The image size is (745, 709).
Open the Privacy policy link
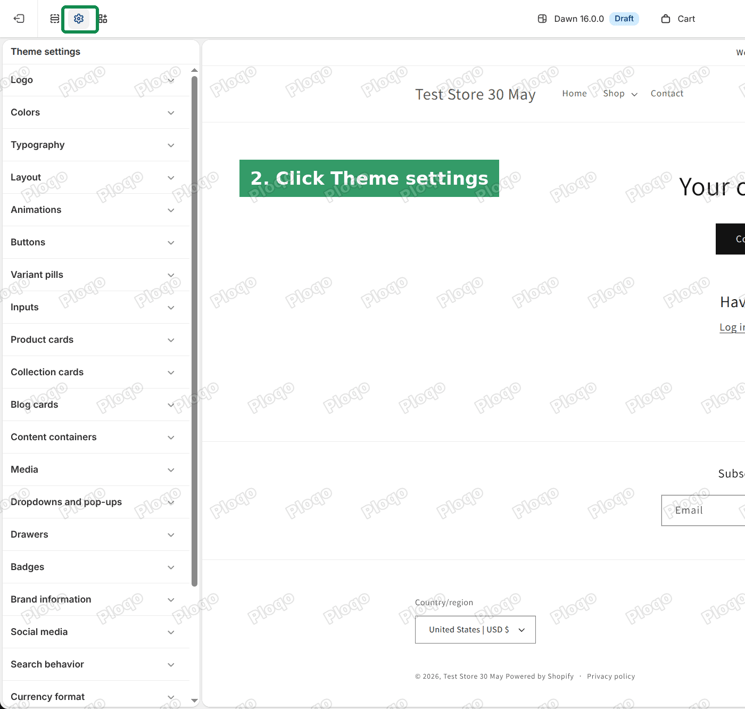[611, 677]
